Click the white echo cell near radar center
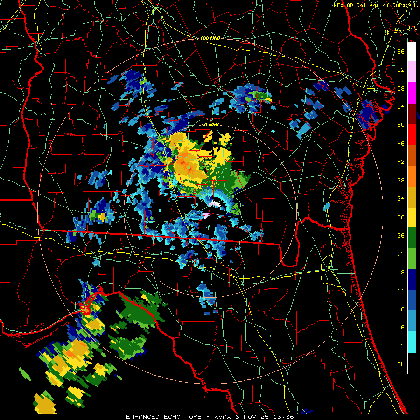420x420 pixels. click(216, 204)
